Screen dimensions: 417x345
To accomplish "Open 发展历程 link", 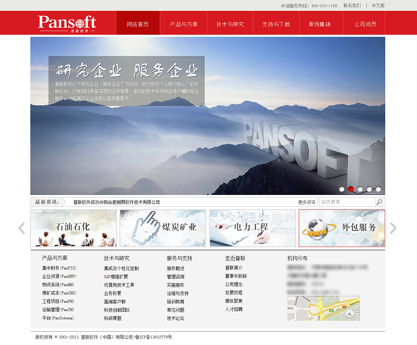I will 234,292.
